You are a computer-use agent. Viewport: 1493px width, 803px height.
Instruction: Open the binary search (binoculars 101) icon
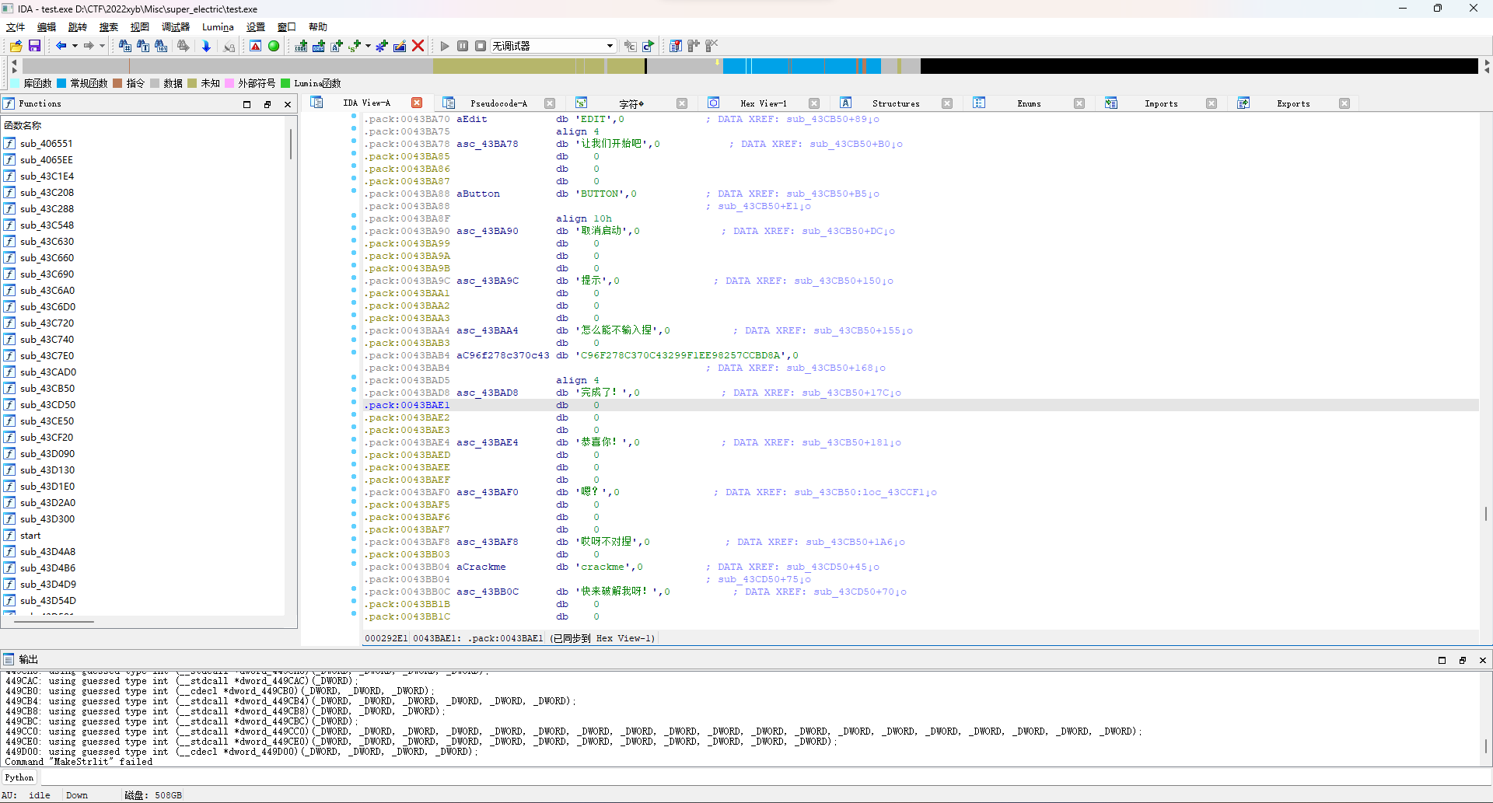(161, 46)
